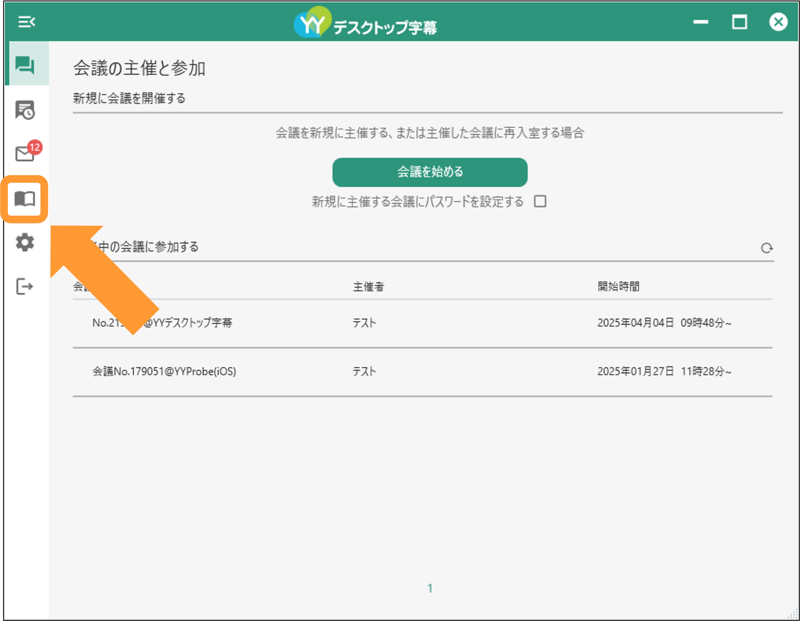Enable password for newly hosted meeting checkbox
Viewport: 800px width, 621px height.
point(540,201)
